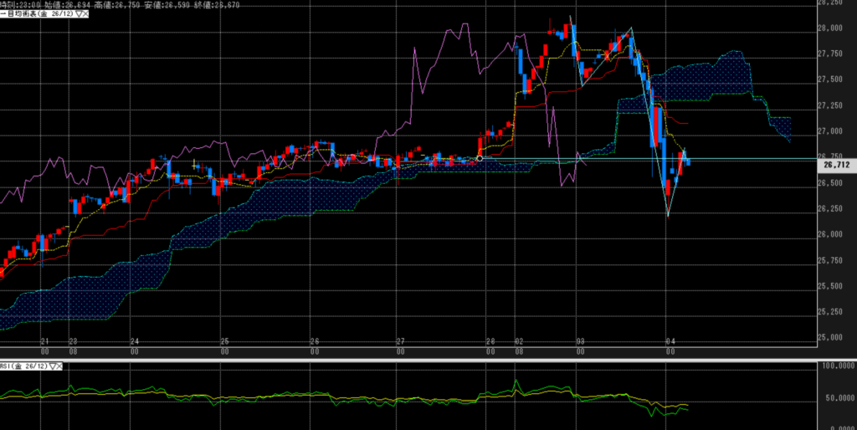
Task: Select the current price tag 26,712
Action: (834, 165)
